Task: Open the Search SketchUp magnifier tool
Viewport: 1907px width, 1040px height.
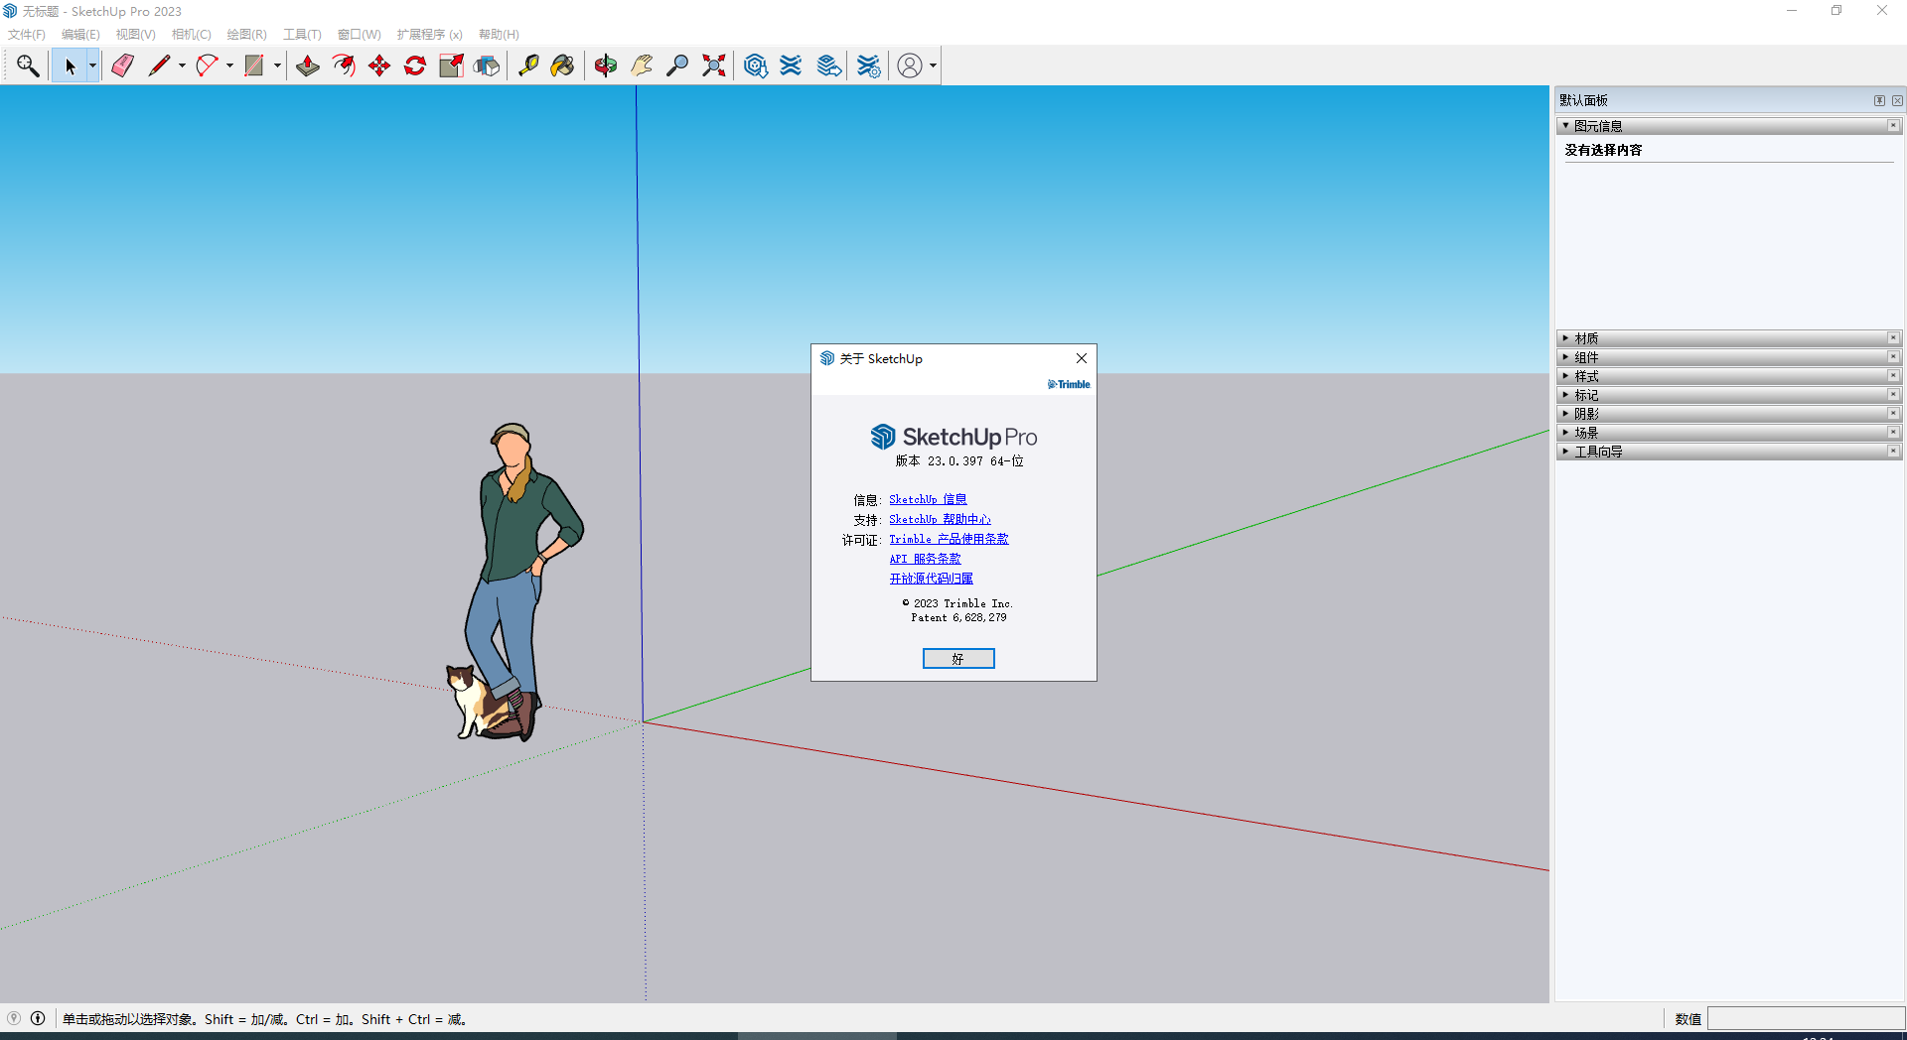Action: click(28, 65)
